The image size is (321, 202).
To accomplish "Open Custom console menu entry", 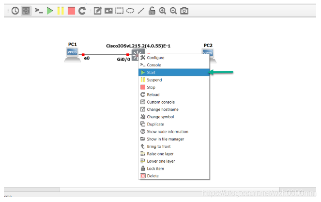I will [174, 102].
